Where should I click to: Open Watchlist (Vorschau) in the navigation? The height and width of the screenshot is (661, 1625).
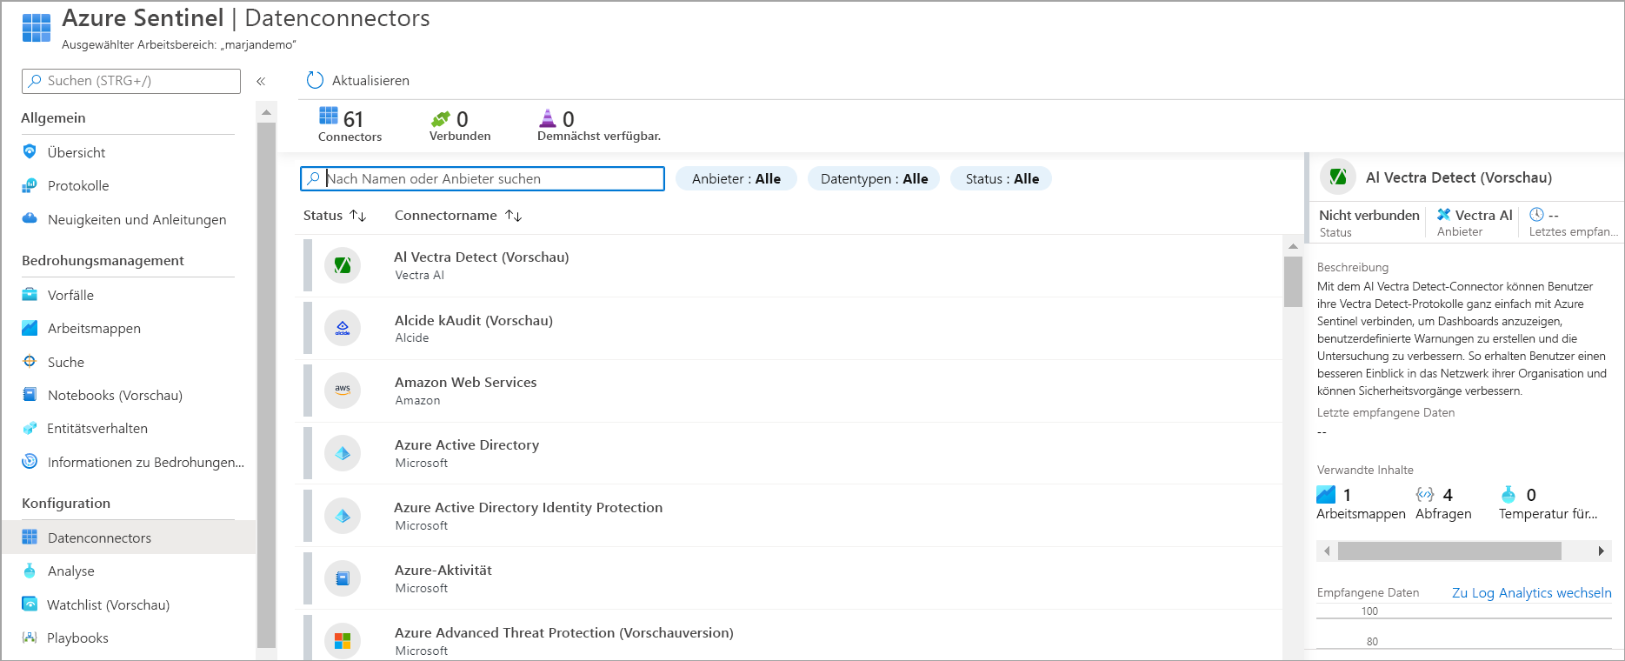coord(109,604)
